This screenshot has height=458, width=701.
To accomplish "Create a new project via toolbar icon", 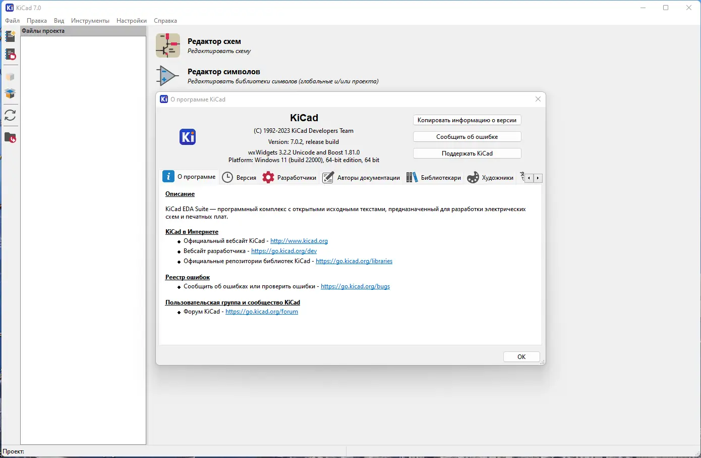I will coord(10,36).
